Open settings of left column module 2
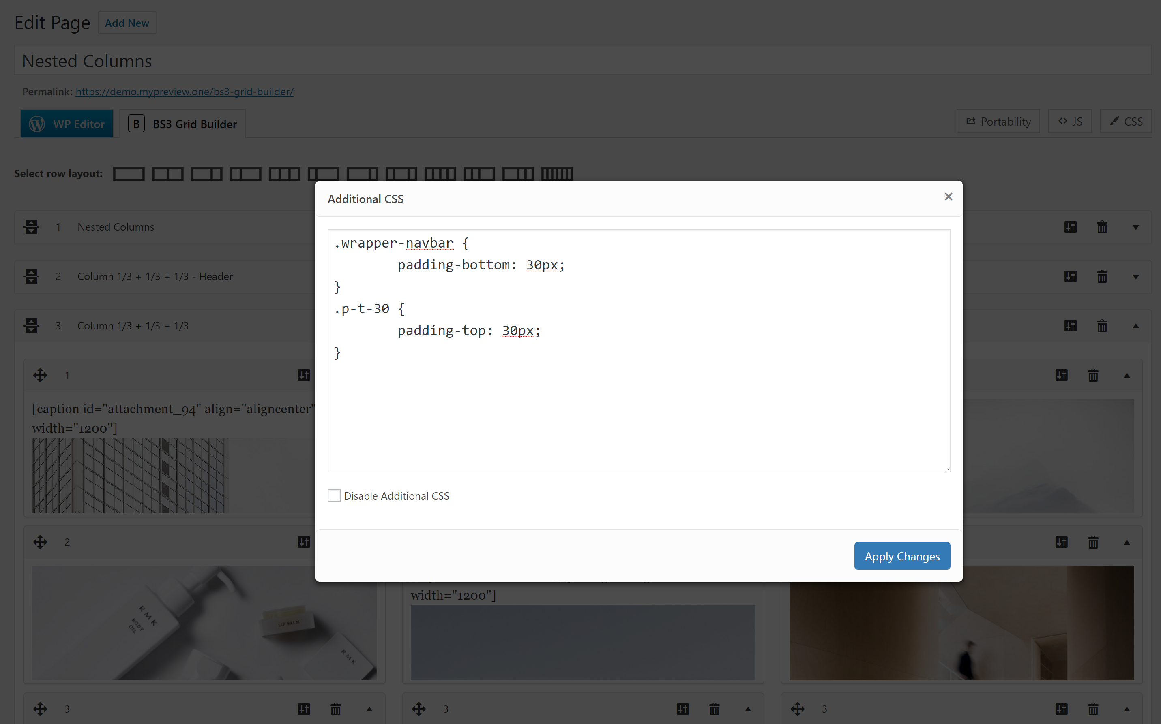Image resolution: width=1161 pixels, height=724 pixels. point(304,542)
